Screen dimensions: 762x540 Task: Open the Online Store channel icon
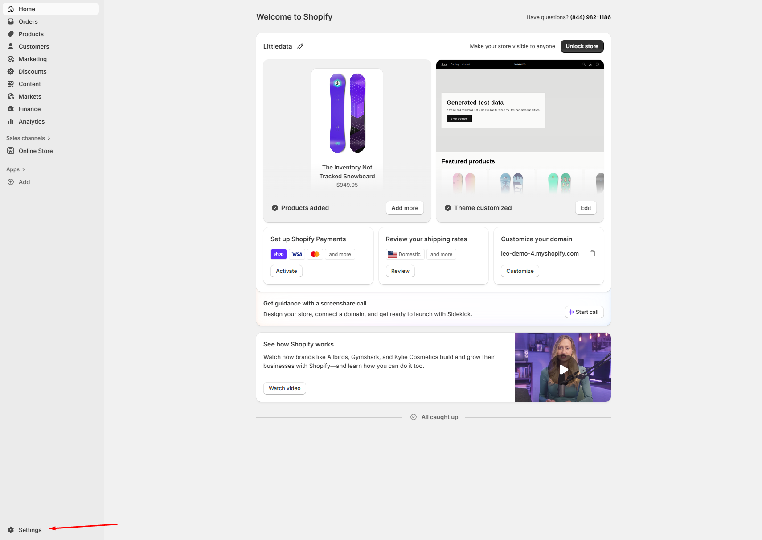pos(11,151)
